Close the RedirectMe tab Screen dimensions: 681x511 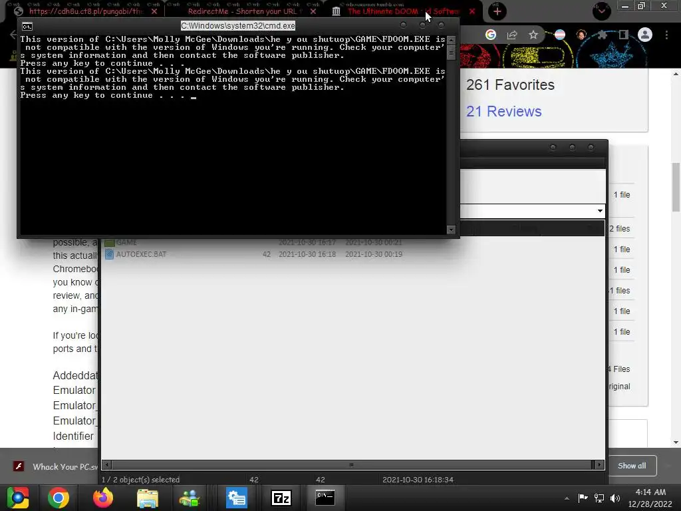tap(313, 12)
